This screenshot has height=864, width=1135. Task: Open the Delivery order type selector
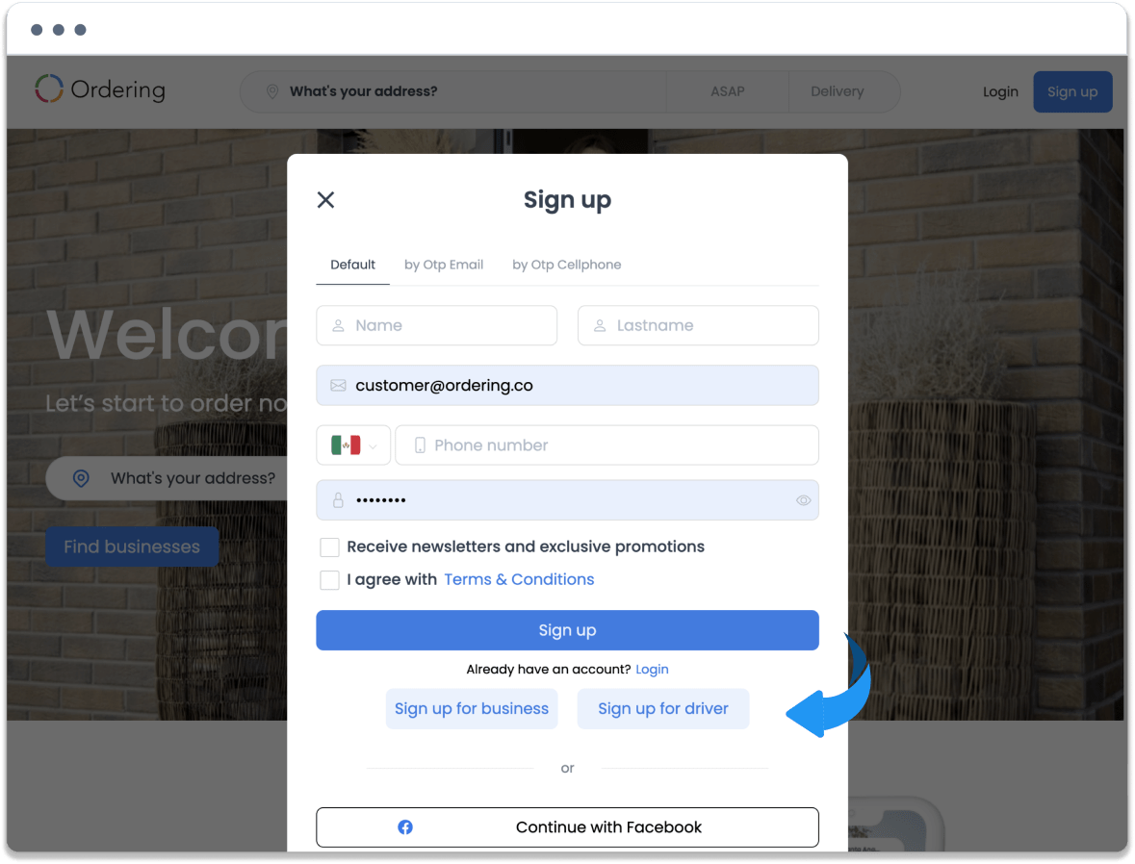pos(838,92)
